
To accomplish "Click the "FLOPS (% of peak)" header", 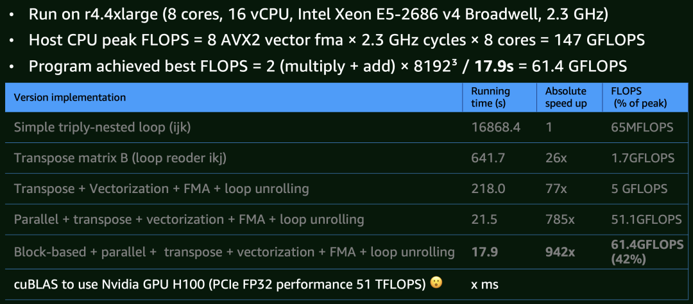I will [x=639, y=97].
